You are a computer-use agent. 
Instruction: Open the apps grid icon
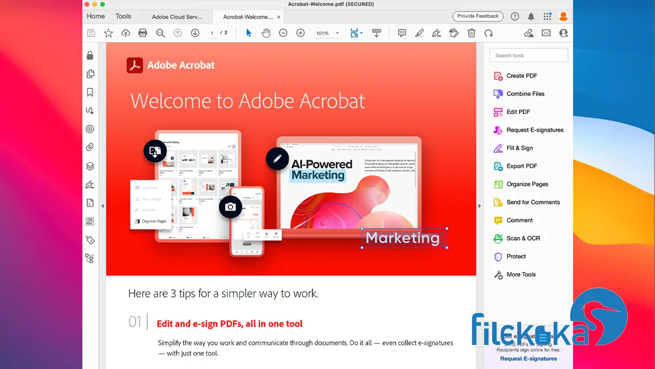(547, 16)
